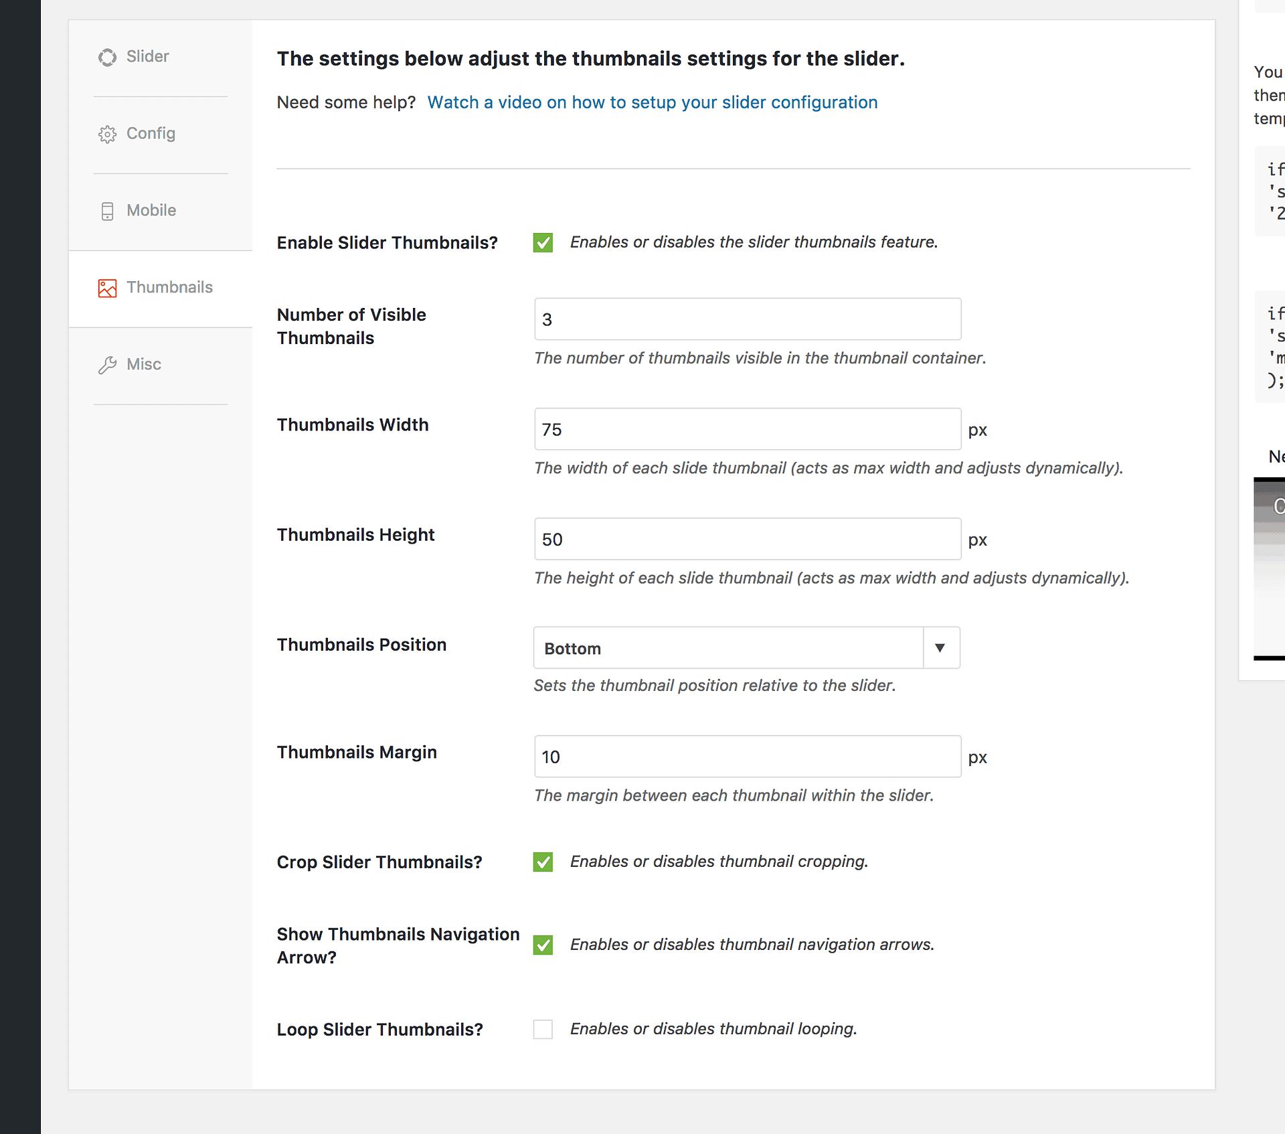Disable the Enable Slider Thumbnails checkbox
The width and height of the screenshot is (1285, 1134).
(x=543, y=242)
